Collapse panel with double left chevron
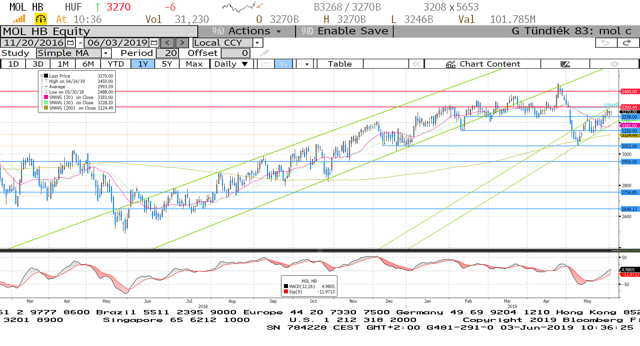Viewport: 640px width, 346px height. click(416, 64)
